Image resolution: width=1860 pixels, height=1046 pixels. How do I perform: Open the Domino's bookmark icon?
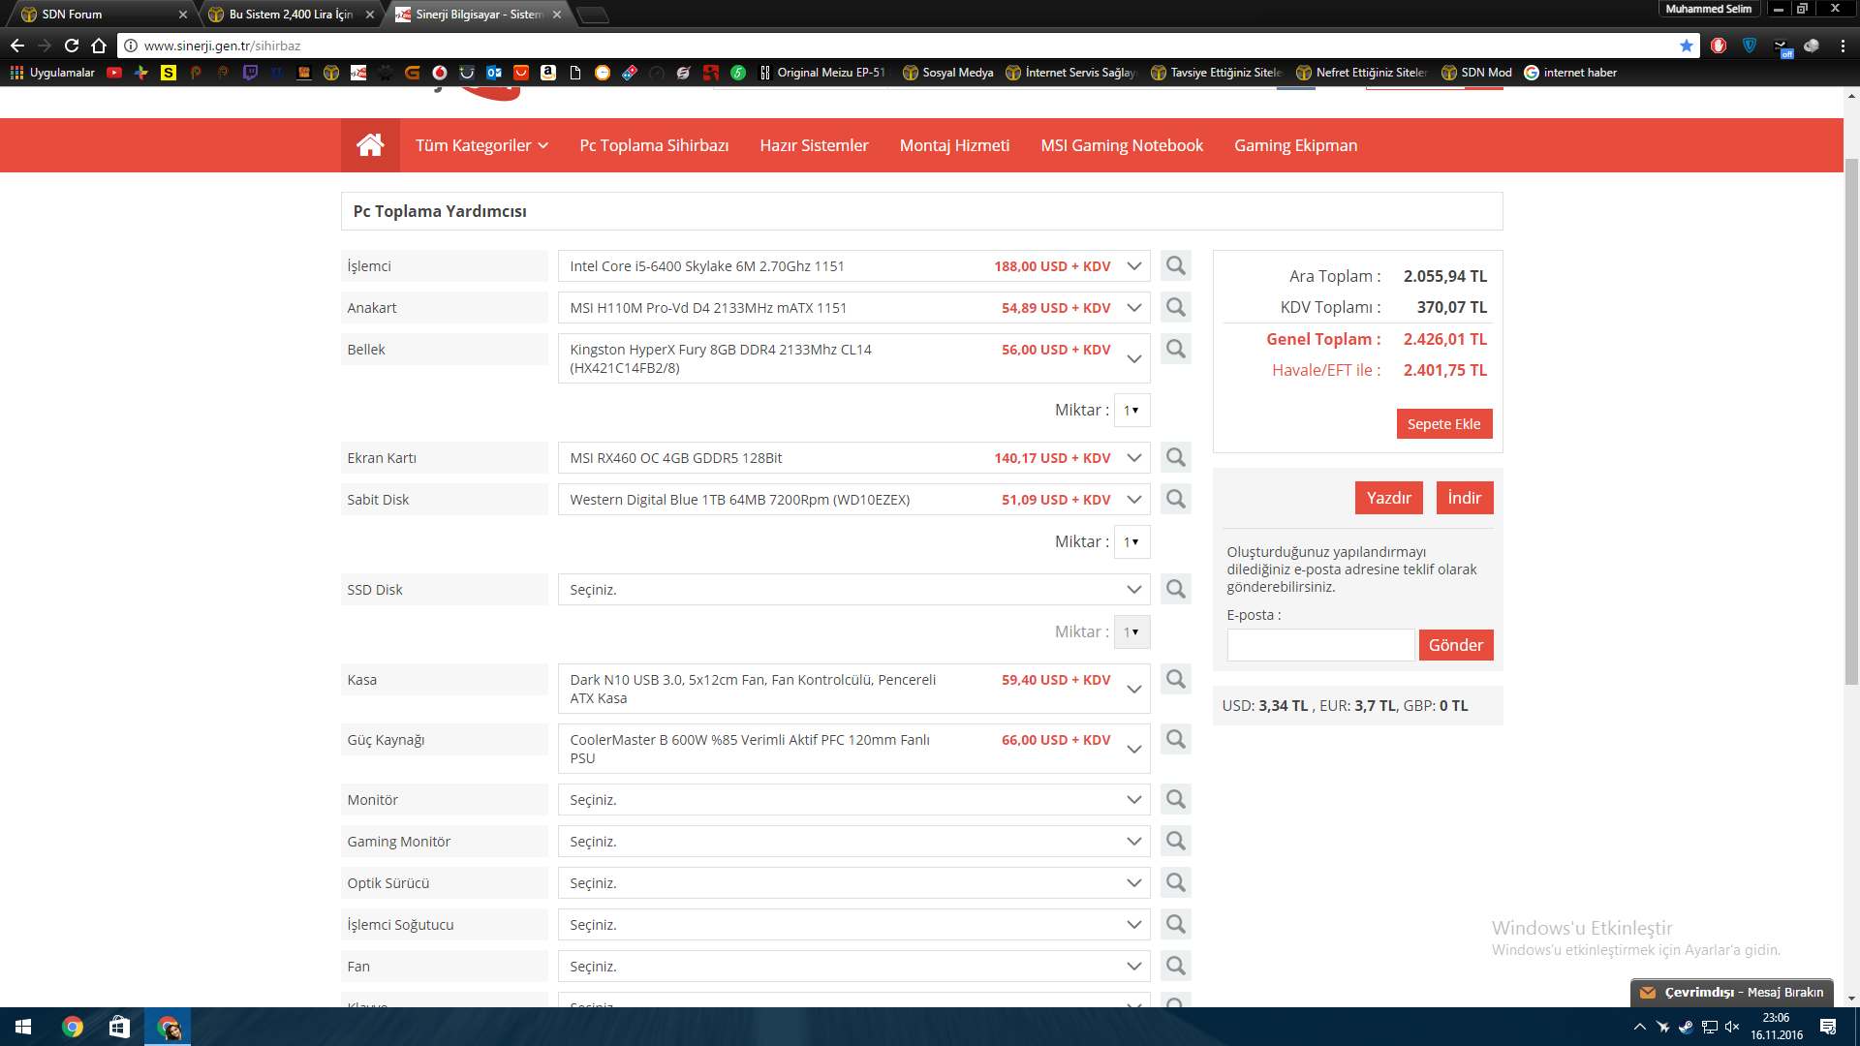(x=630, y=73)
